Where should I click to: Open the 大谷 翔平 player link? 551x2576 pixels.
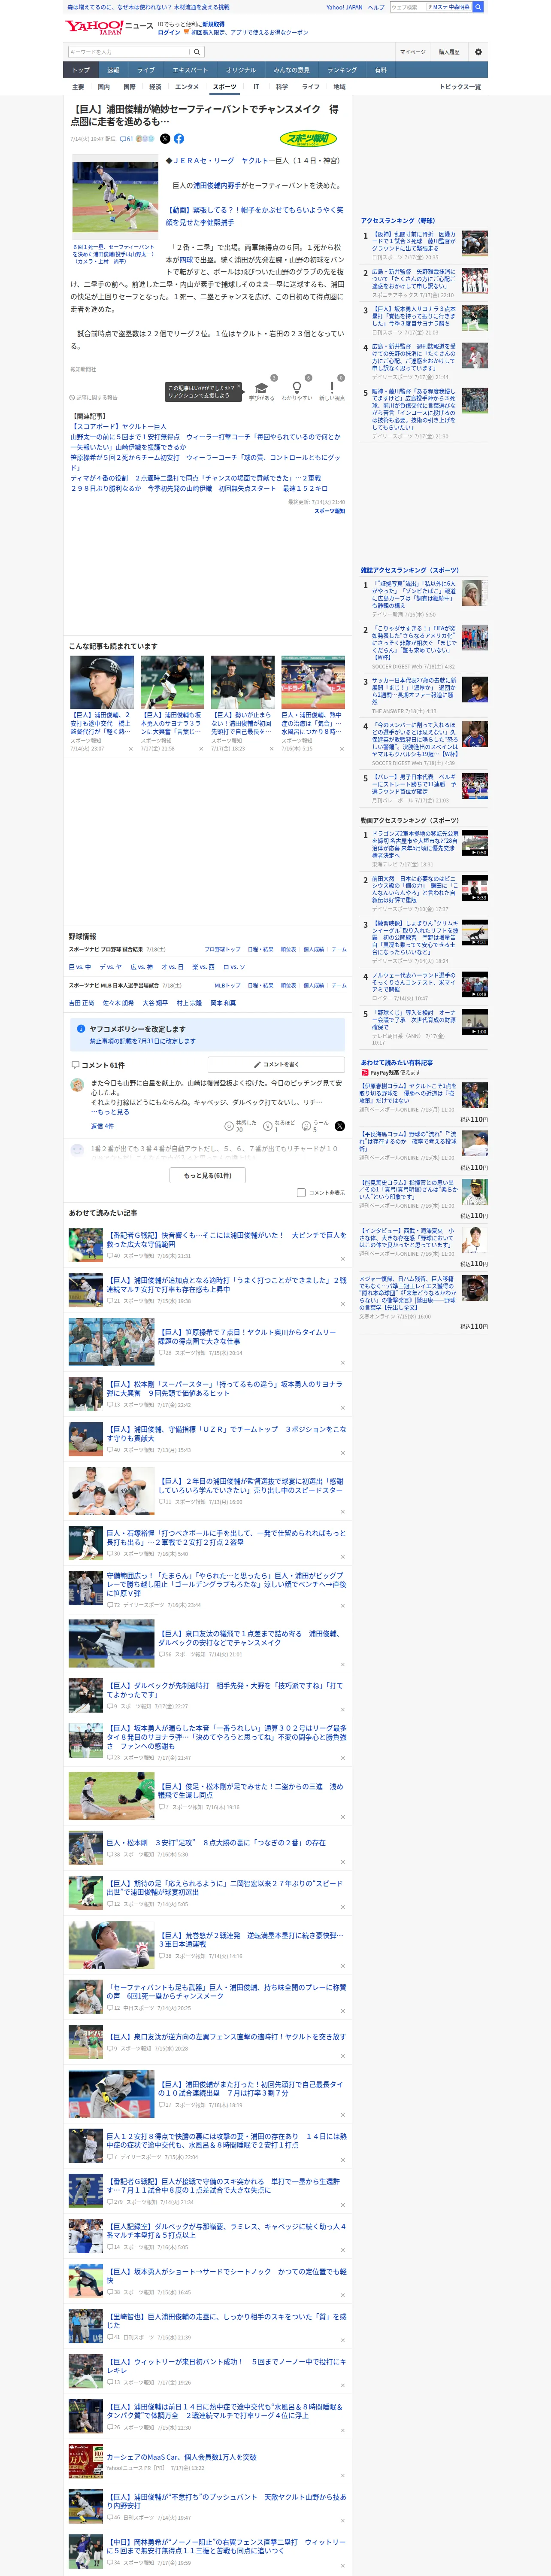[x=154, y=1003]
